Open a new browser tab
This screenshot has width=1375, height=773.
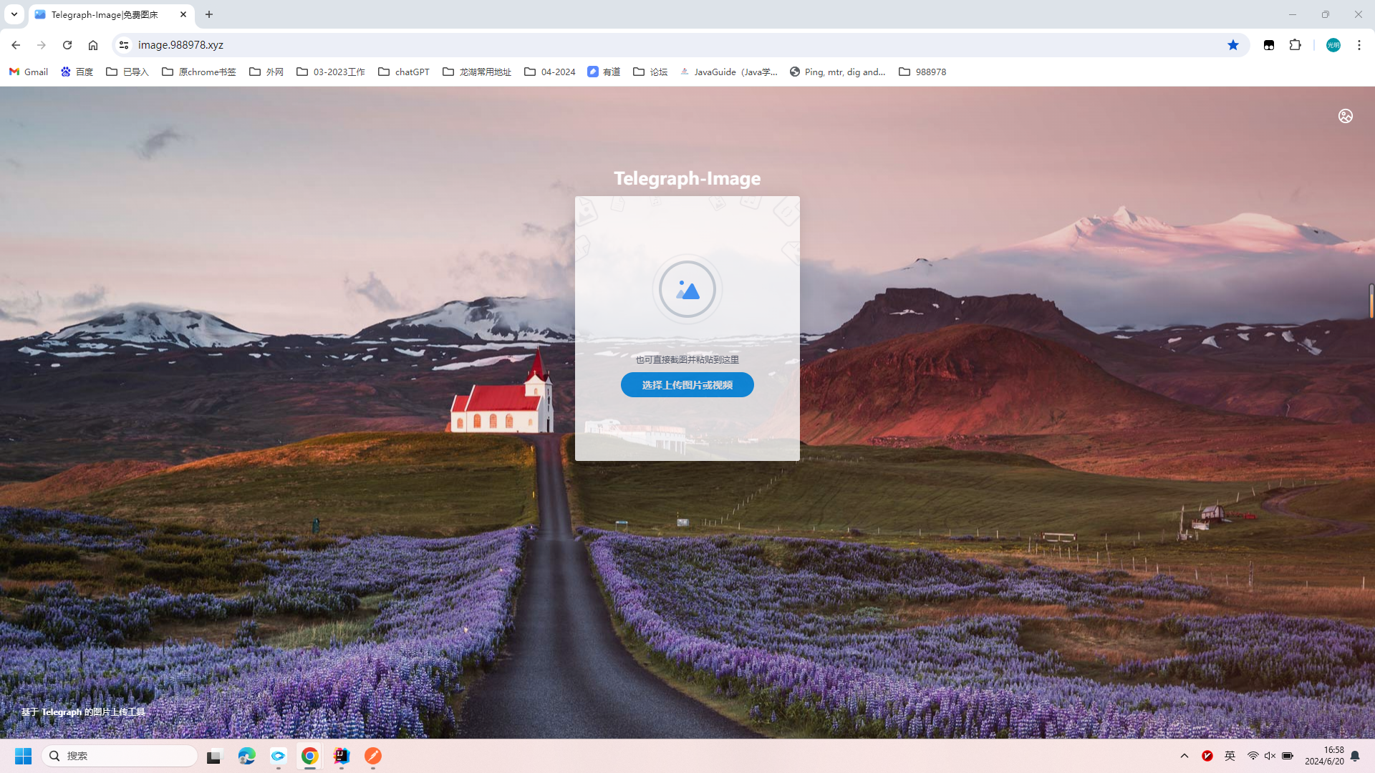click(209, 14)
